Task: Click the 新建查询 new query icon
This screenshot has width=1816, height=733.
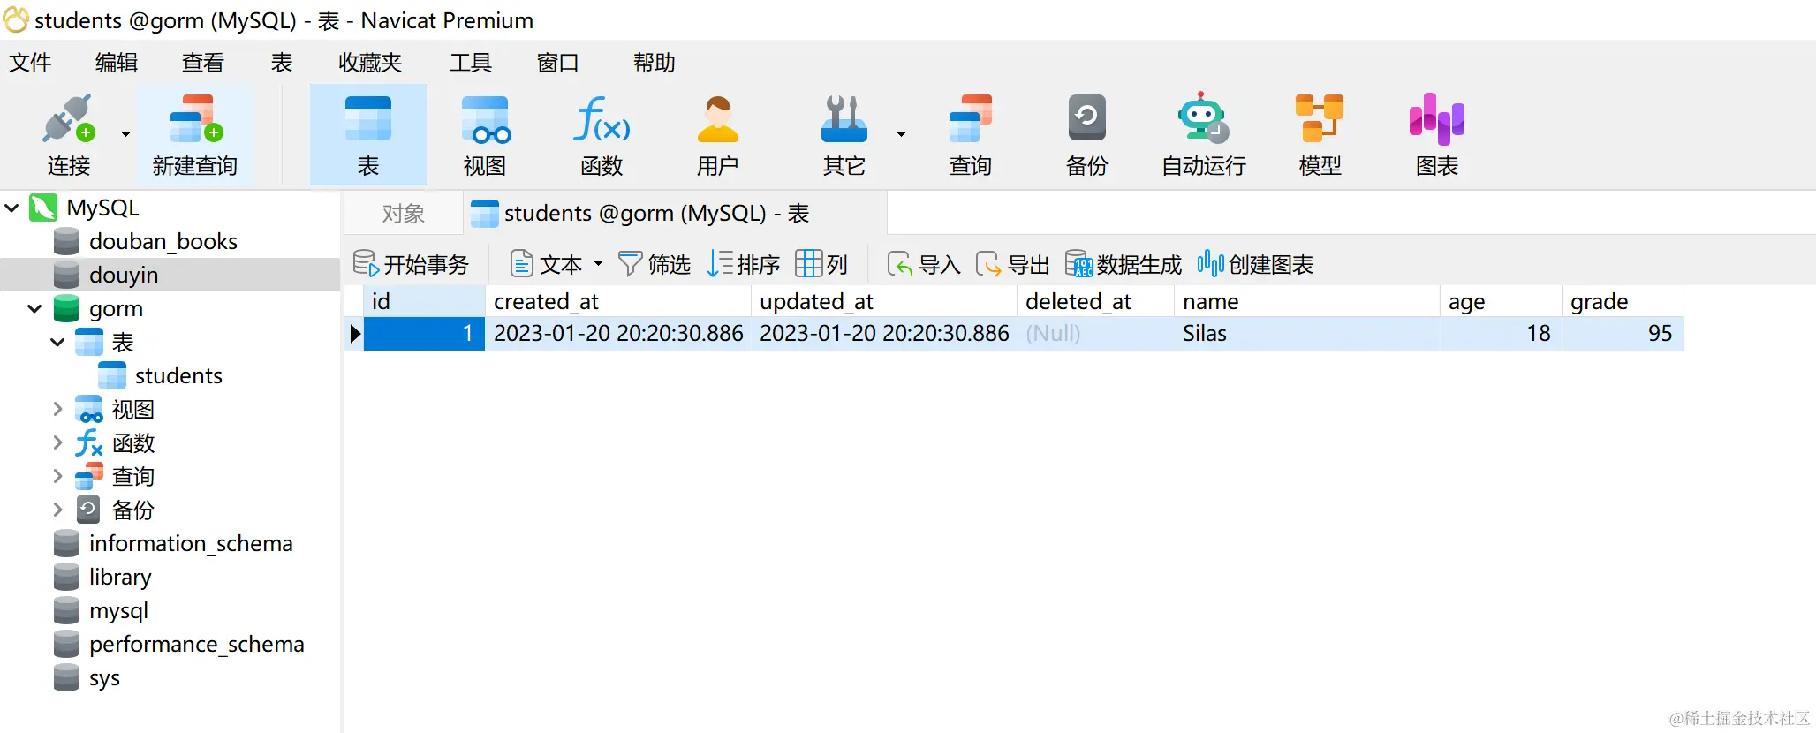Action: click(195, 134)
